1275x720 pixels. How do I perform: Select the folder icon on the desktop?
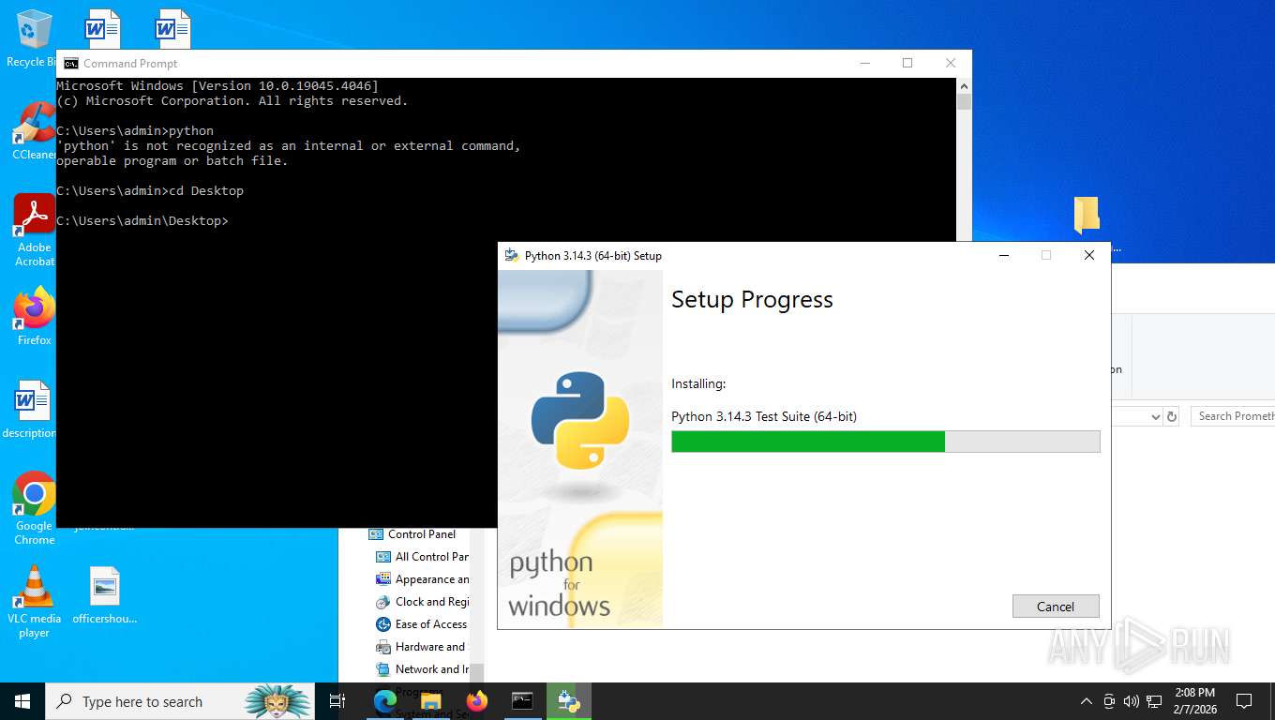tap(1087, 216)
